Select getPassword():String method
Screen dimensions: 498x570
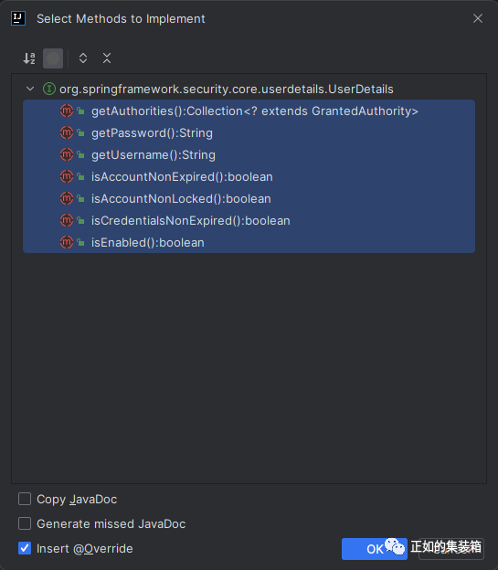click(x=249, y=132)
